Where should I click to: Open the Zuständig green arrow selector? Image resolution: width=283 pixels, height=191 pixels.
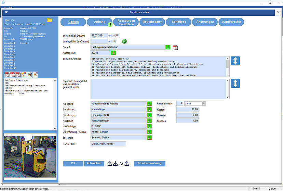pyautogui.click(x=149, y=138)
